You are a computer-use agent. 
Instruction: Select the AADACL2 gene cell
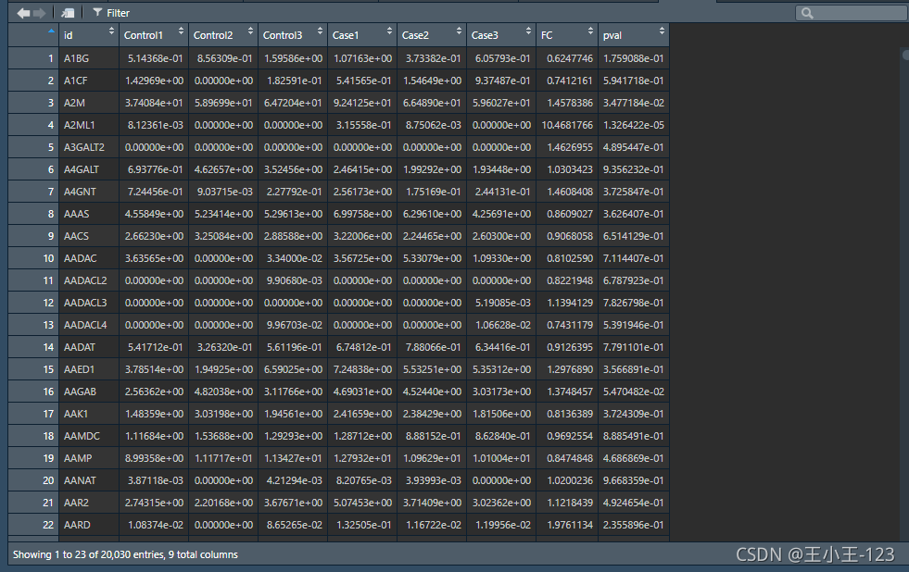(89, 280)
